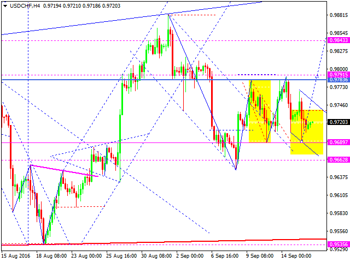Click the 0.98815 price scale value
This screenshot has width=350, height=262.
[339, 15]
